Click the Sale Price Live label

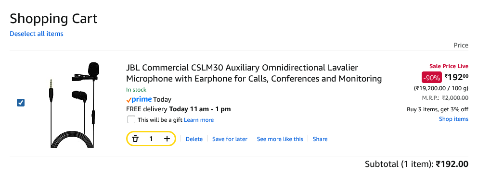449,66
